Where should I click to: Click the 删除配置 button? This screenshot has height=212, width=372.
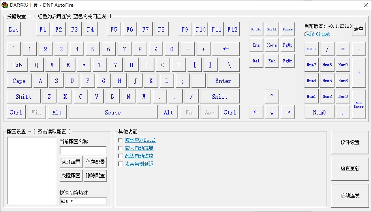(x=96, y=175)
